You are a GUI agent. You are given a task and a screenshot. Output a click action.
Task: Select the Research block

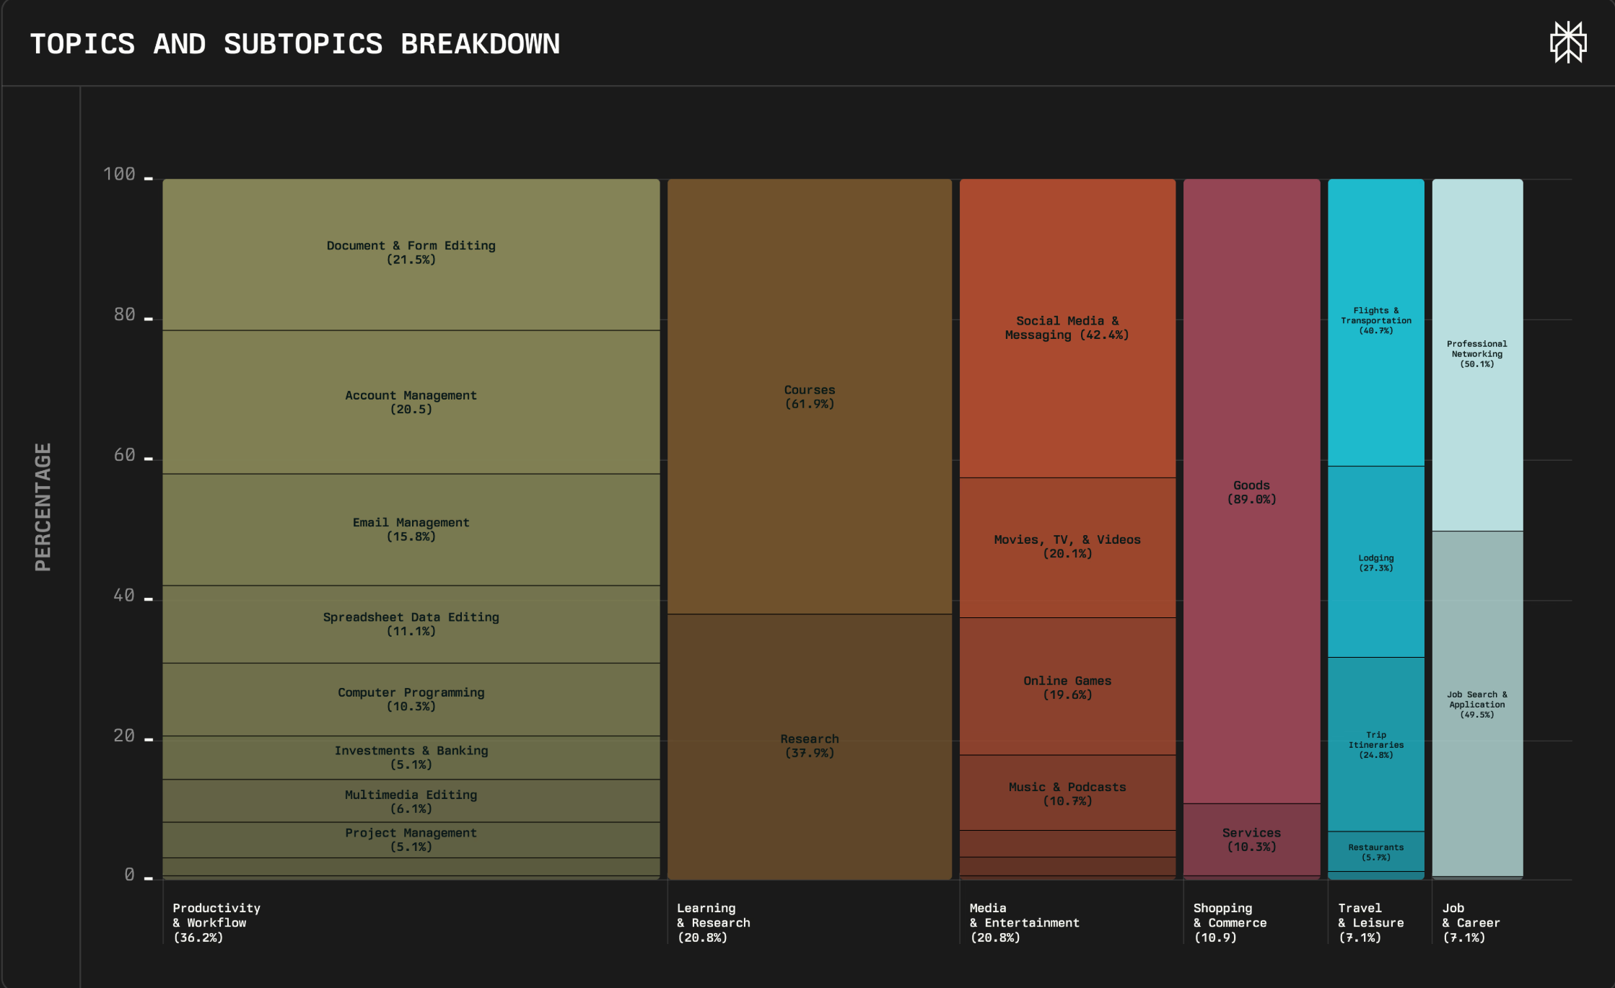pyautogui.click(x=809, y=746)
